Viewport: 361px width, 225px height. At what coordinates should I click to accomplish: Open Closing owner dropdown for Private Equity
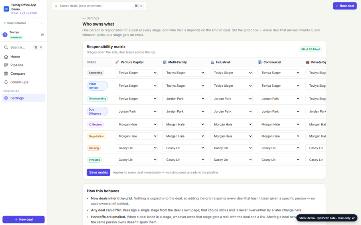coord(316,148)
